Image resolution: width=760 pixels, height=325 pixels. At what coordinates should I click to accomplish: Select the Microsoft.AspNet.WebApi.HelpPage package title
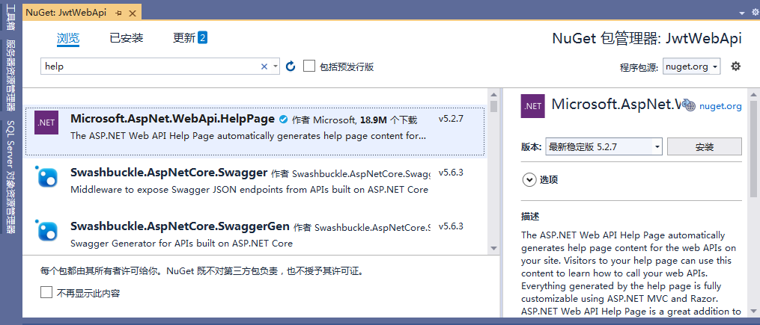(x=172, y=119)
